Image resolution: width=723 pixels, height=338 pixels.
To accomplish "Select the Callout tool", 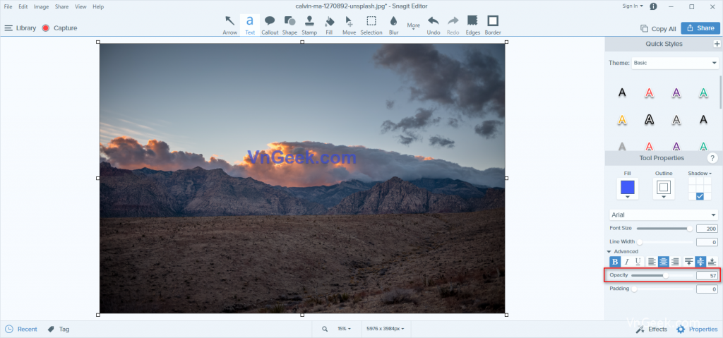I will 270,25.
